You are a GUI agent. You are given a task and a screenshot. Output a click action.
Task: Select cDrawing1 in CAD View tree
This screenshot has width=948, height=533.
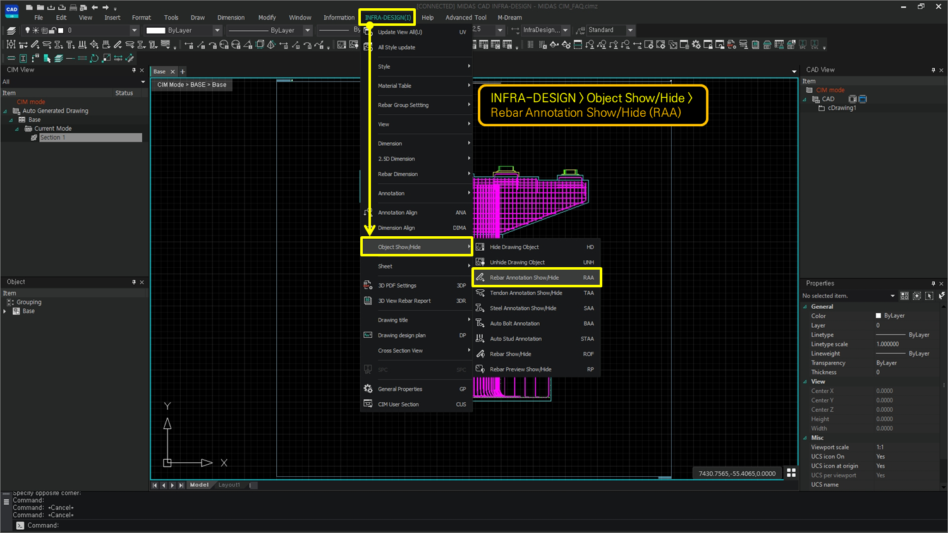click(x=842, y=108)
